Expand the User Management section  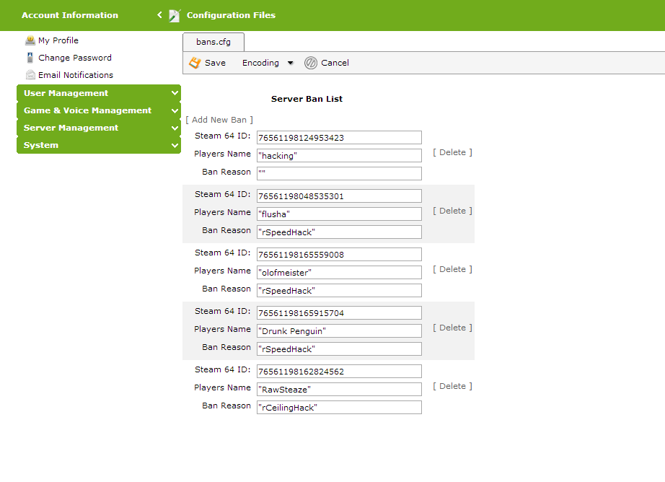(99, 93)
